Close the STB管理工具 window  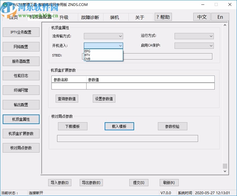(230, 4)
